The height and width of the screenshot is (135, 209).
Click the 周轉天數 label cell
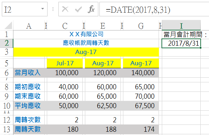29,129
